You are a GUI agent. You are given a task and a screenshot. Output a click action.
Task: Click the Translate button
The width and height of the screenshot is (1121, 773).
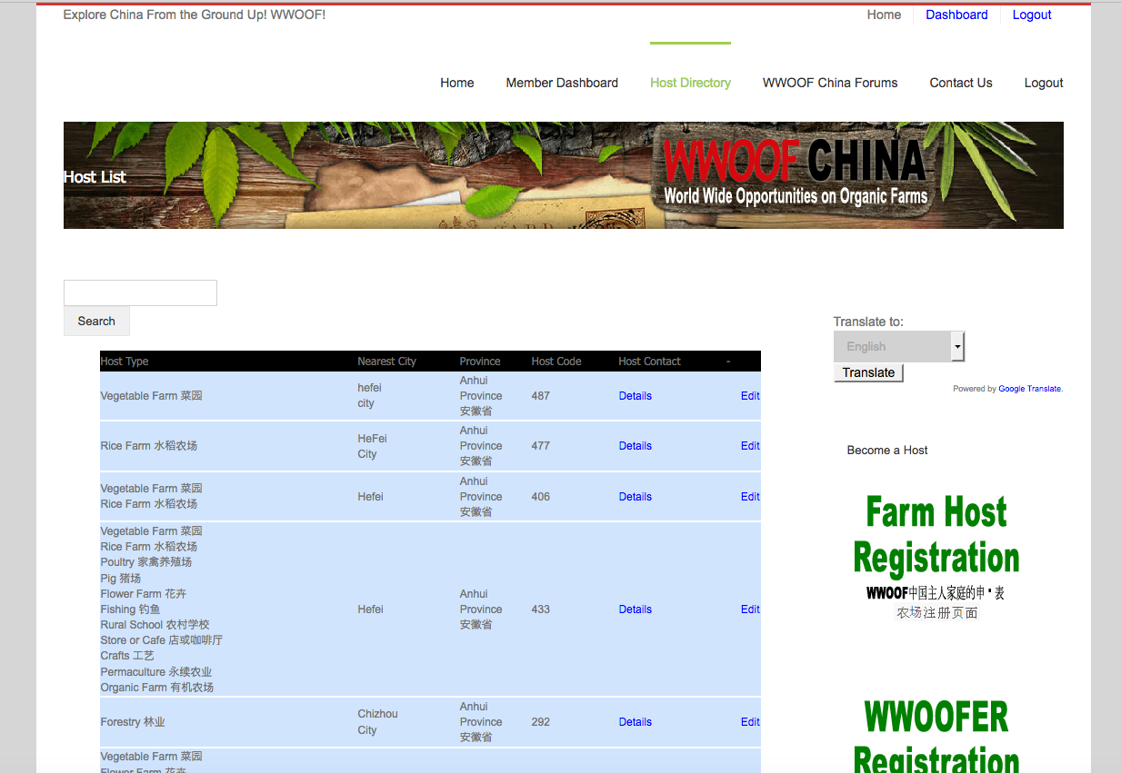coord(868,372)
